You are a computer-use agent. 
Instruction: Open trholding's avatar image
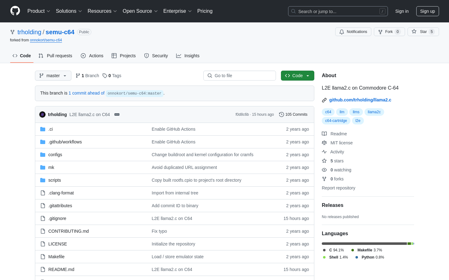click(42, 114)
